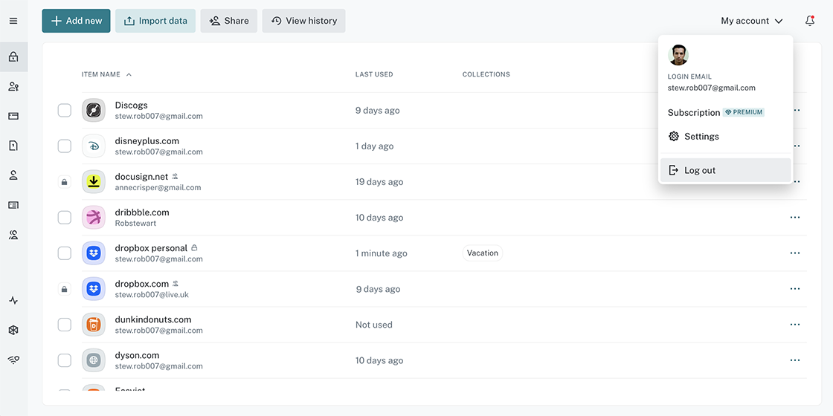Collapse the My account dropdown
833x416 pixels.
click(x=752, y=21)
